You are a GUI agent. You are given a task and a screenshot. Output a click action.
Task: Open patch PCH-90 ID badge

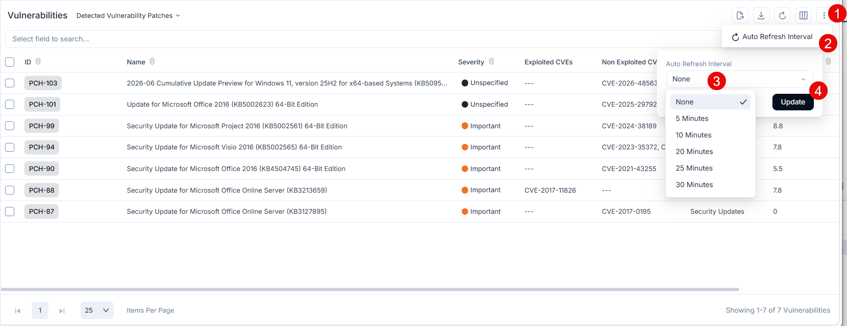(41, 169)
